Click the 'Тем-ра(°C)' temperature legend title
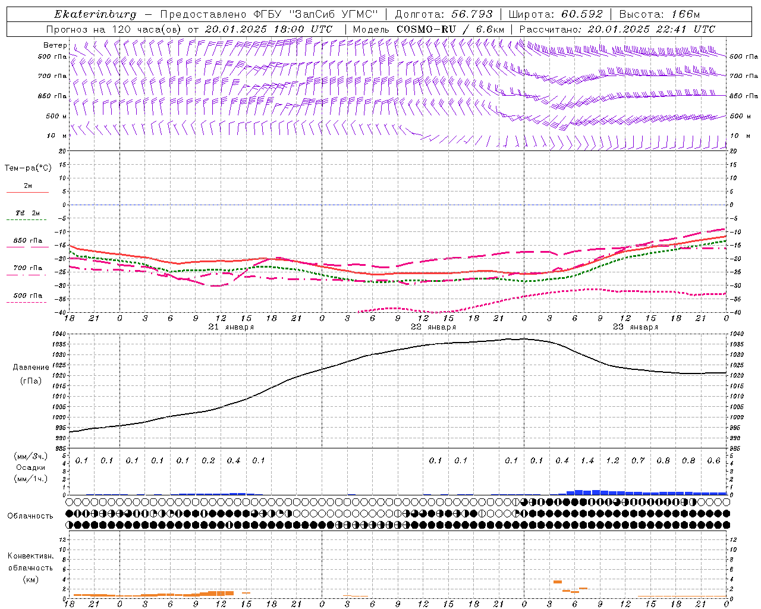This screenshot has width=761, height=609. coord(28,168)
